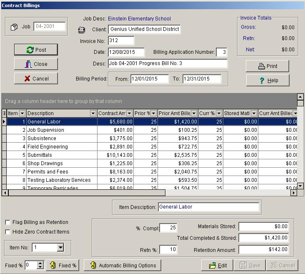Image resolution: width=305 pixels, height=274 pixels.
Task: Click the grid's scroll up arrow
Action: click(x=300, y=97)
